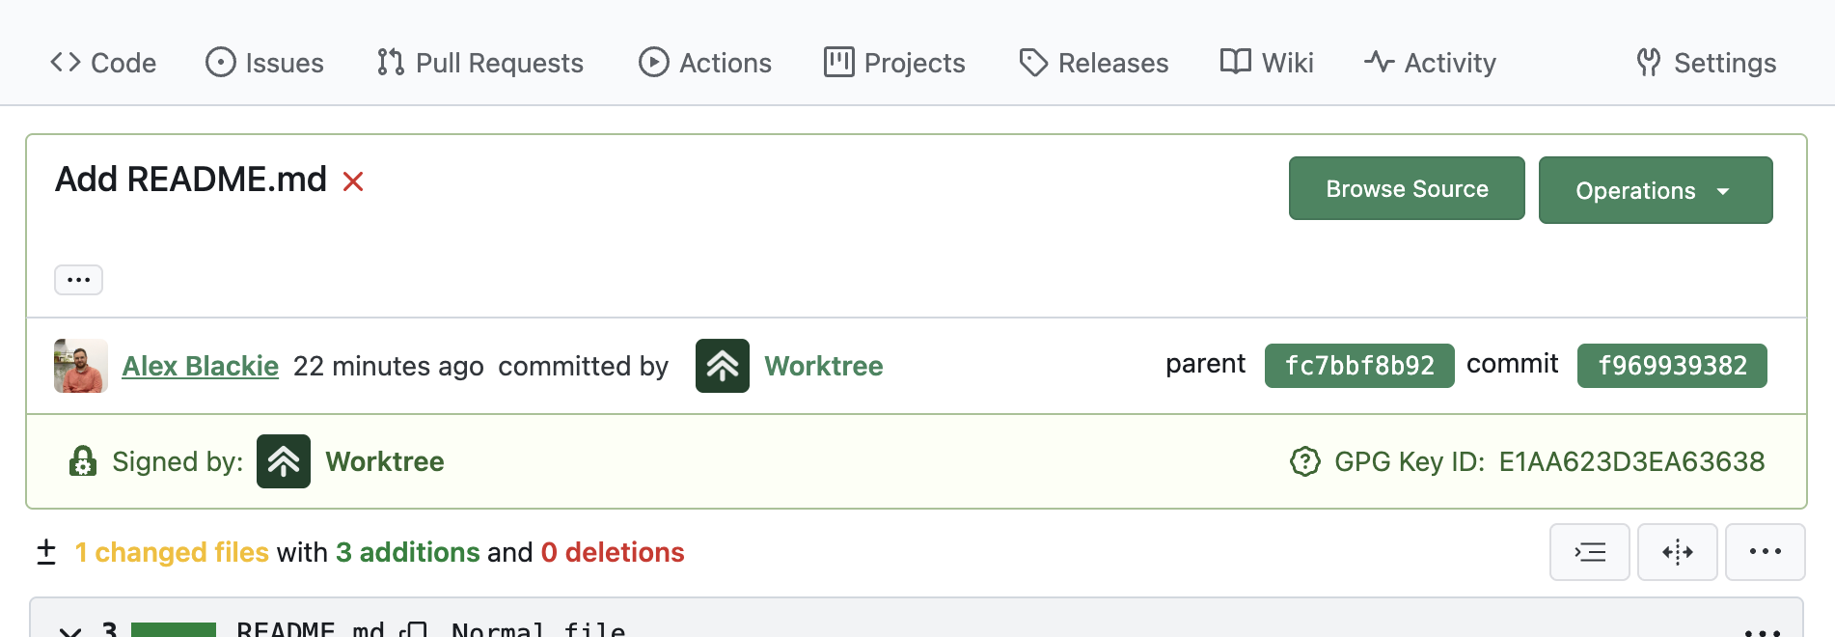1835x637 pixels.
Task: Open the diff options ellipsis menu
Action: tap(1766, 552)
